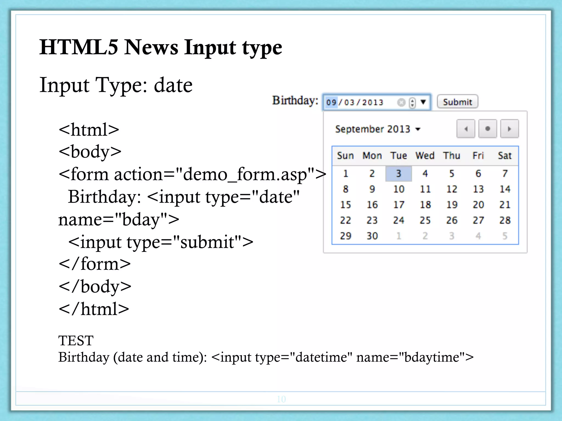Choose day 13 in the calendar
Viewport: 562px width, 421px height.
478,189
